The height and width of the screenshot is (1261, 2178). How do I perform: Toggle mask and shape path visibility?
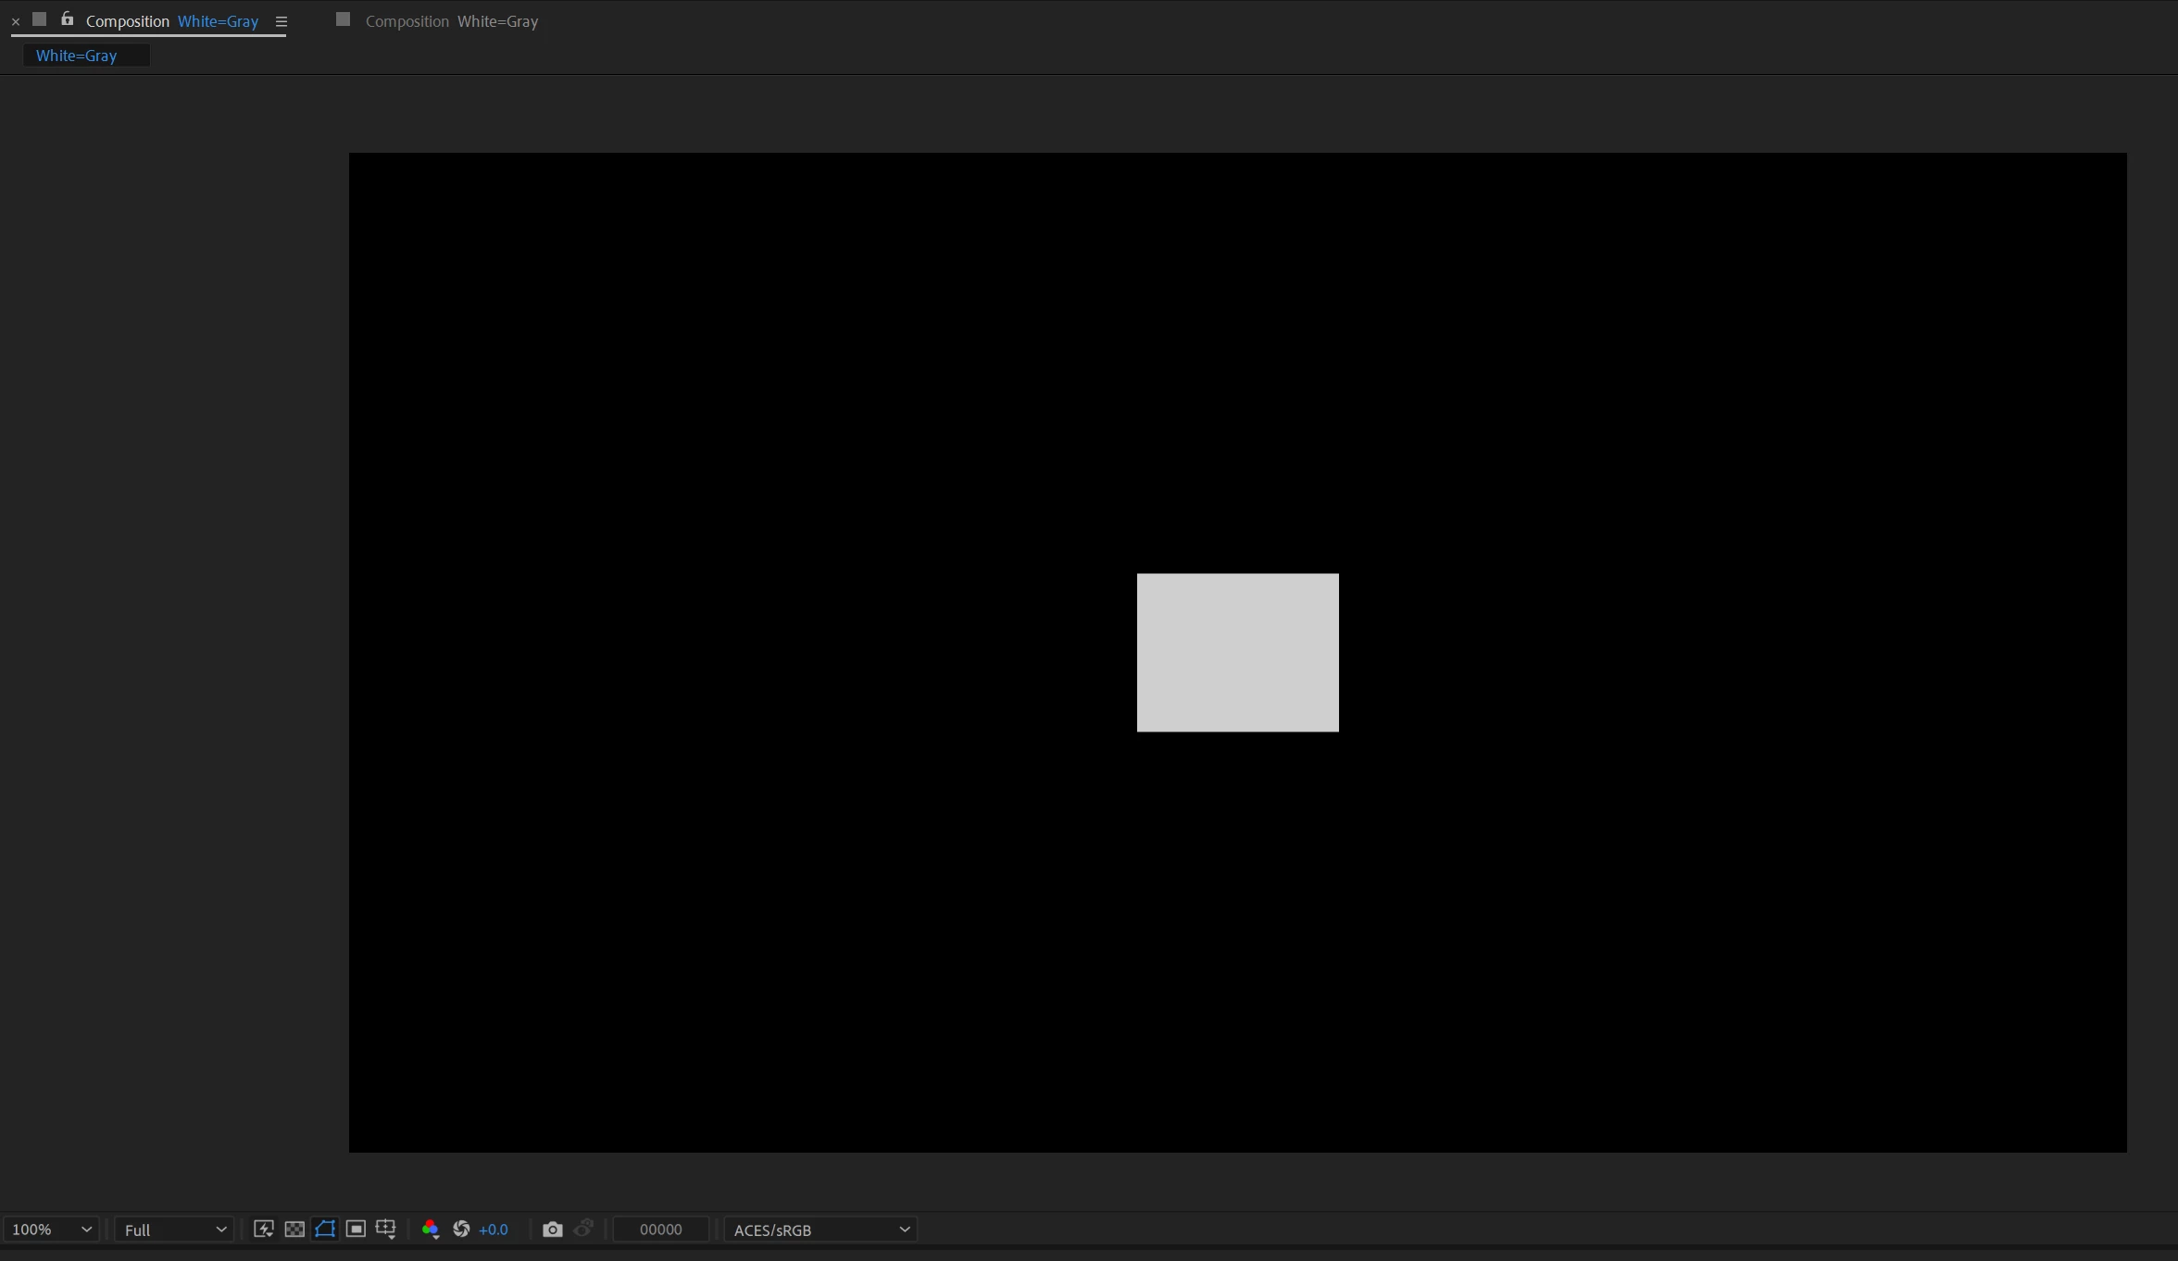pos(325,1229)
